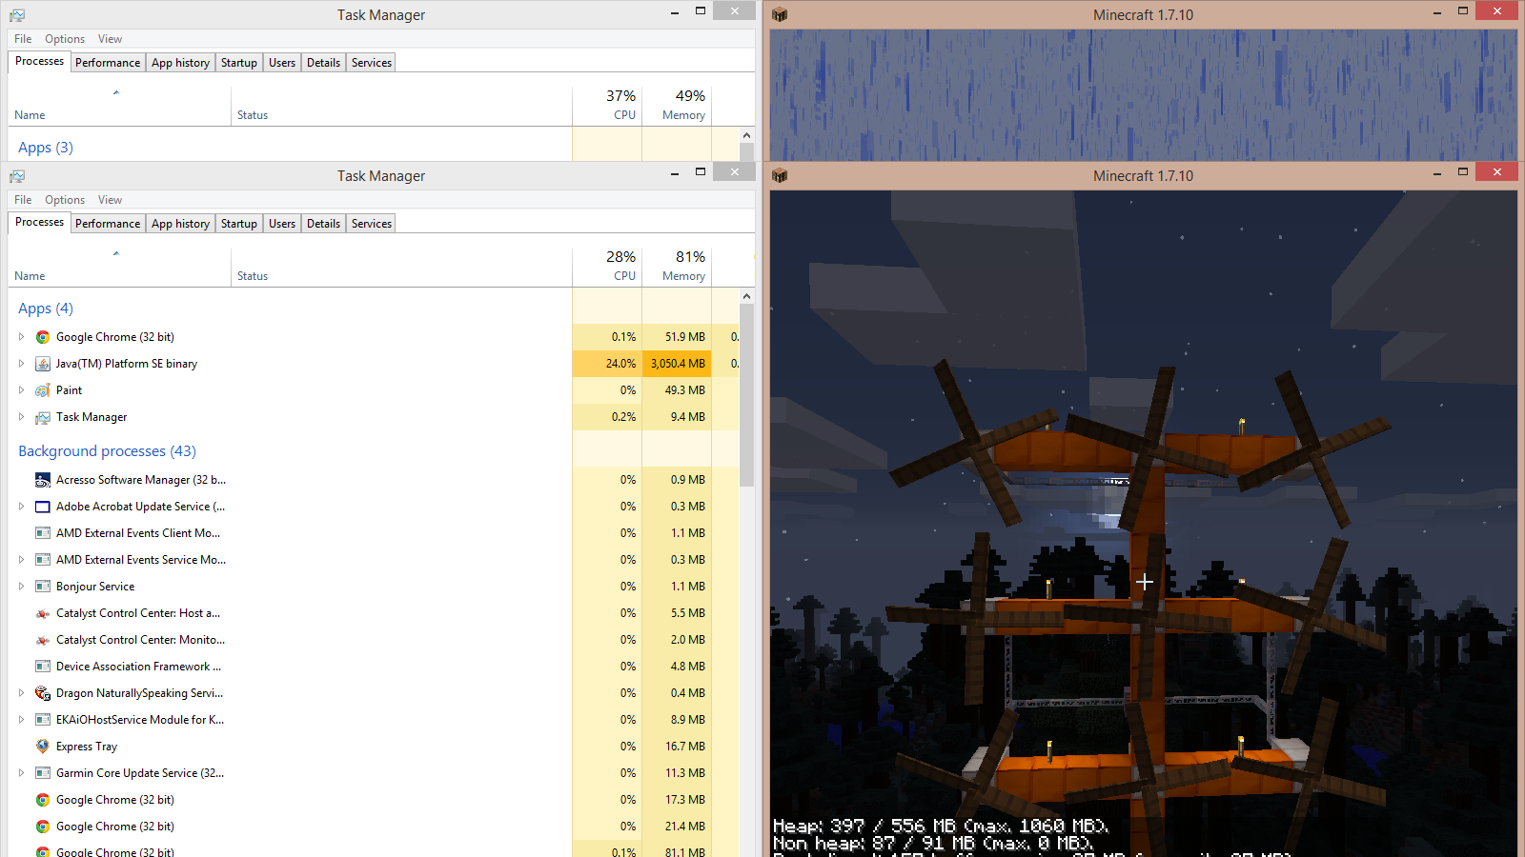
Task: Click the Paint app icon in the Apps list
Action: [43, 390]
